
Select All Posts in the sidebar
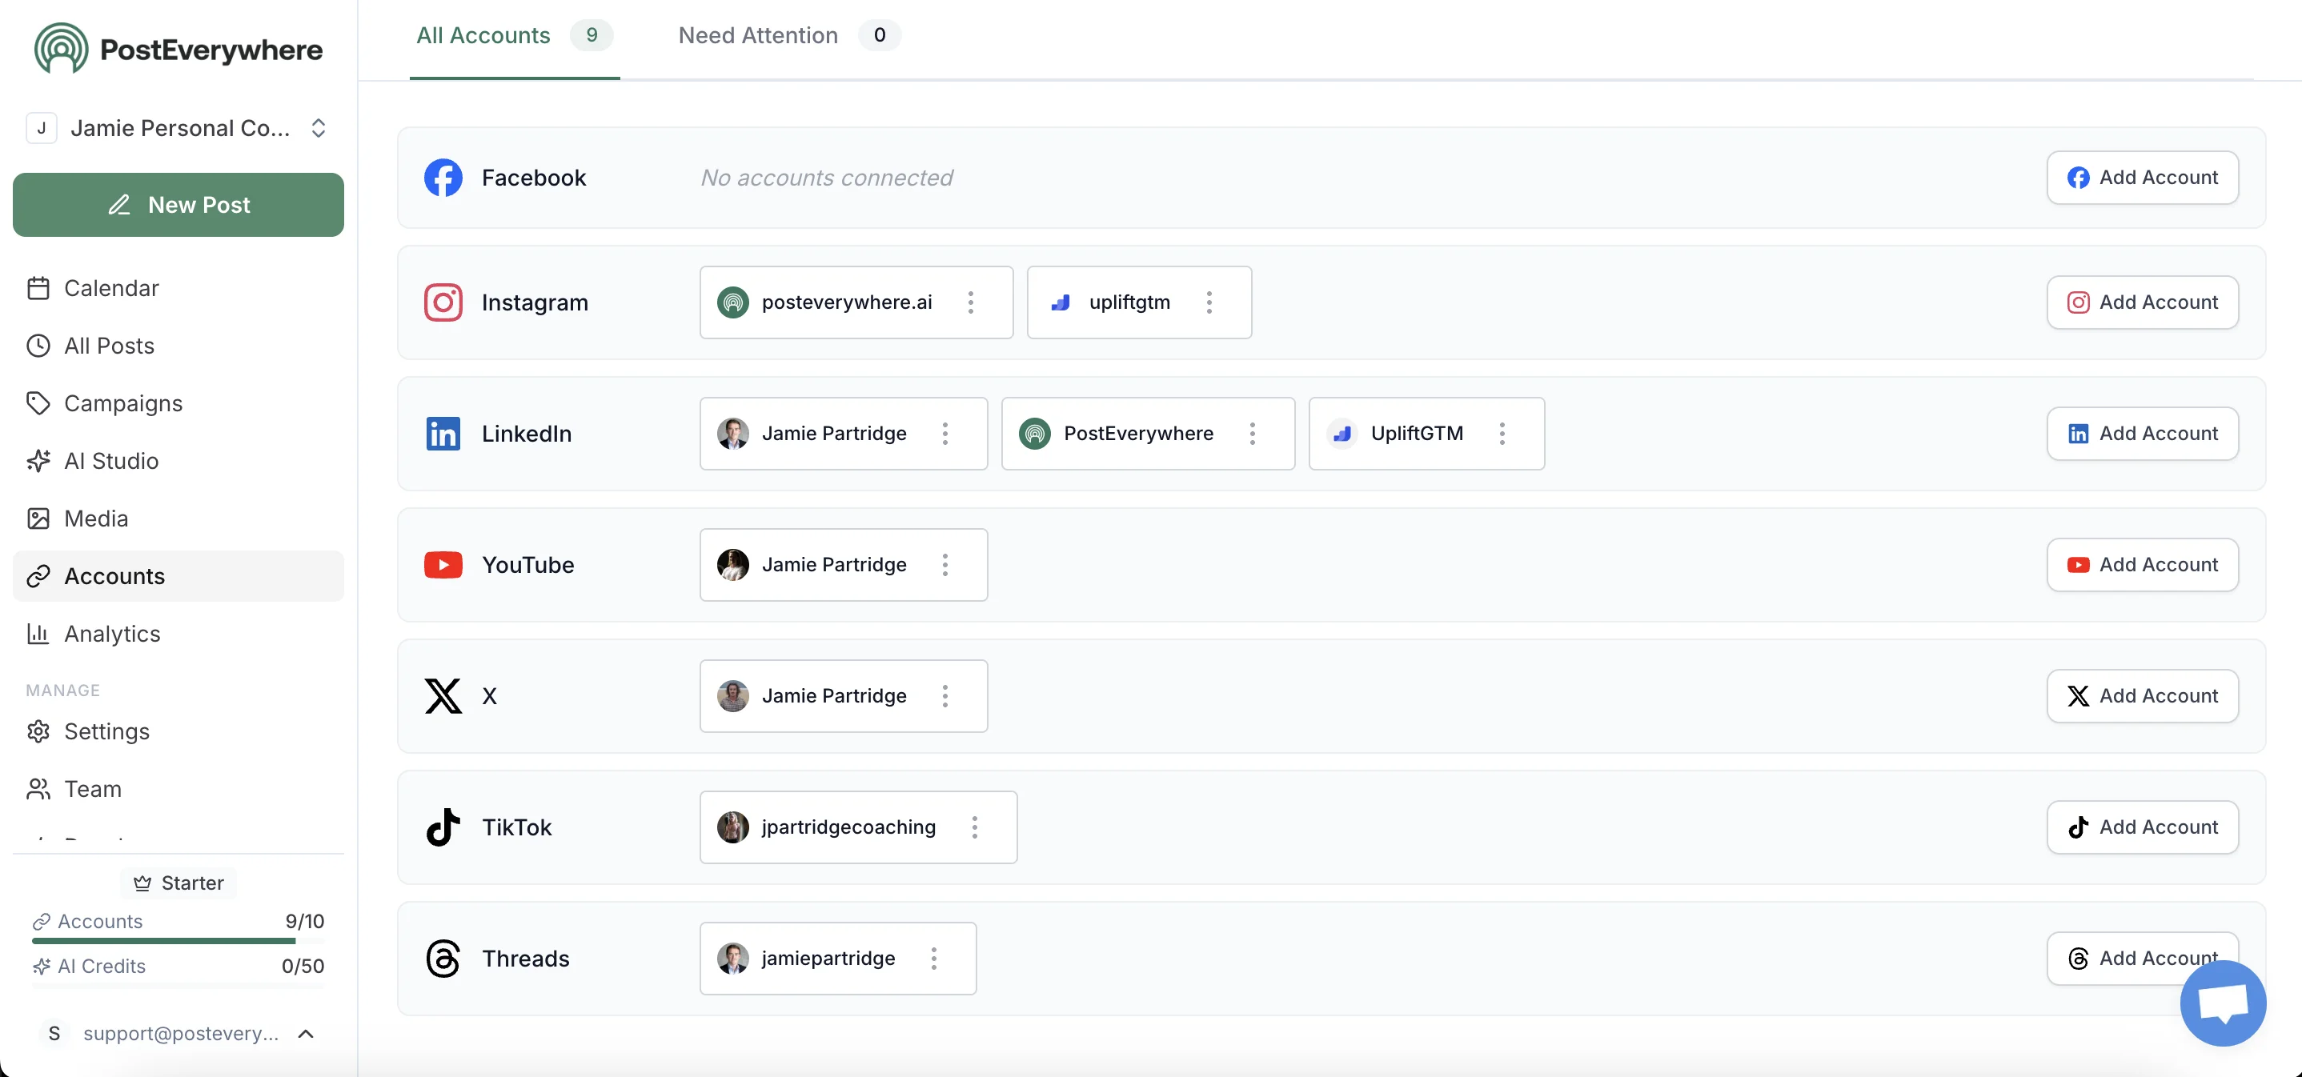click(x=109, y=346)
